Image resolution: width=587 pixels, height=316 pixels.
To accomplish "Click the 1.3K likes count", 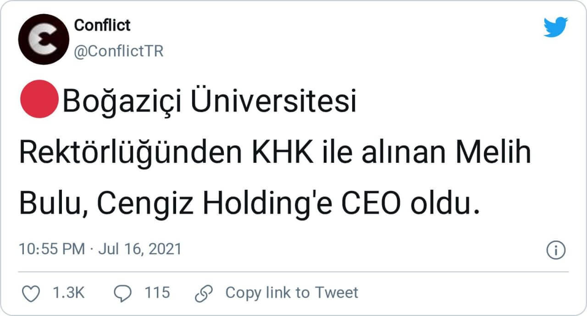I will point(69,293).
